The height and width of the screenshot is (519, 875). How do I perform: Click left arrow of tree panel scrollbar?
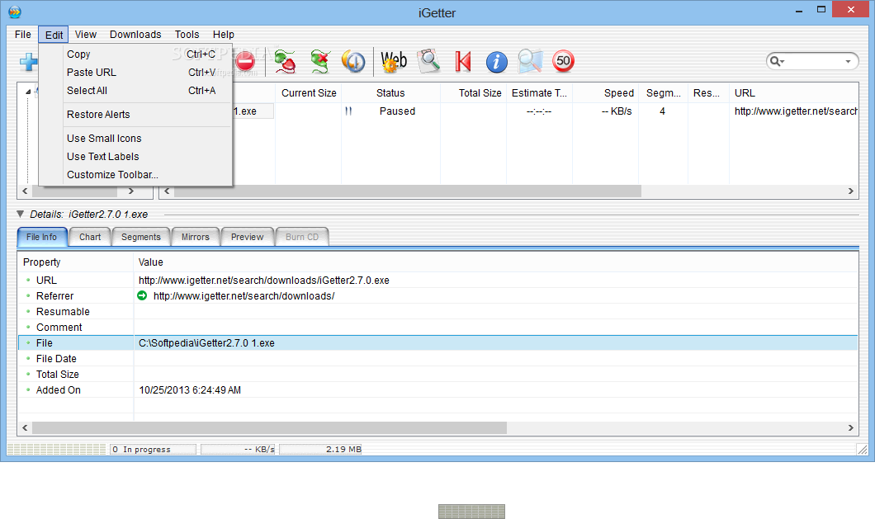point(25,191)
